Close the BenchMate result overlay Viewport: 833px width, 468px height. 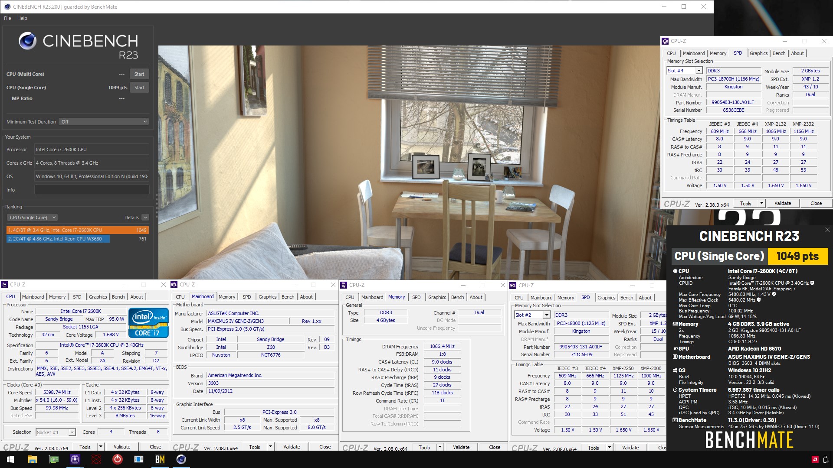(827, 230)
